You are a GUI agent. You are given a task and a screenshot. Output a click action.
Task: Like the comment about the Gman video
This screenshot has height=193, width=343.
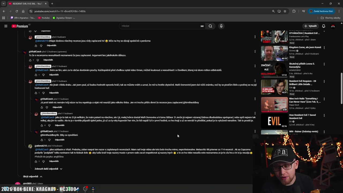coord(36,75)
